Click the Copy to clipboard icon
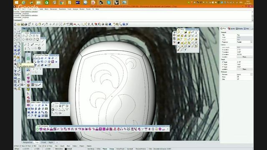Image resolution: width=267 pixels, height=150 pixels. tap(36, 24)
